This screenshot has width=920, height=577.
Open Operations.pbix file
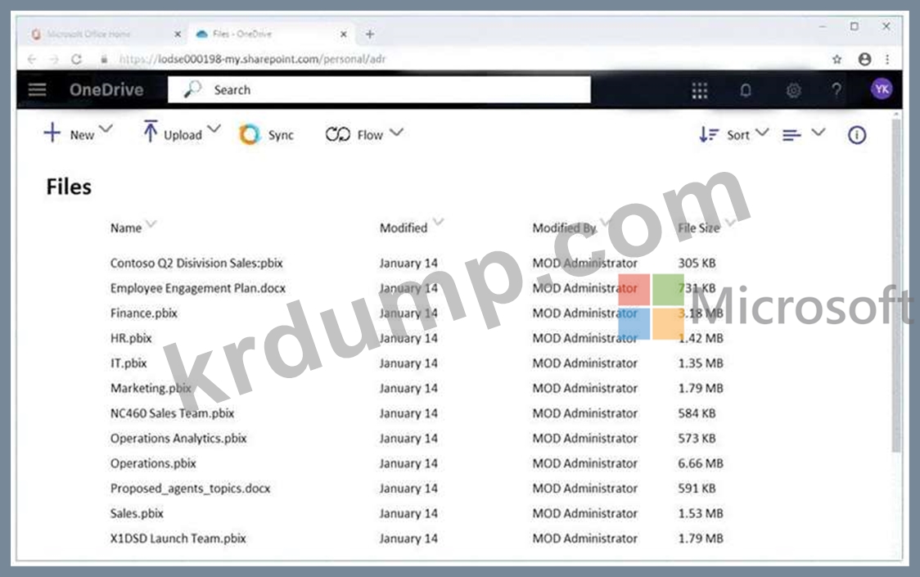[153, 464]
